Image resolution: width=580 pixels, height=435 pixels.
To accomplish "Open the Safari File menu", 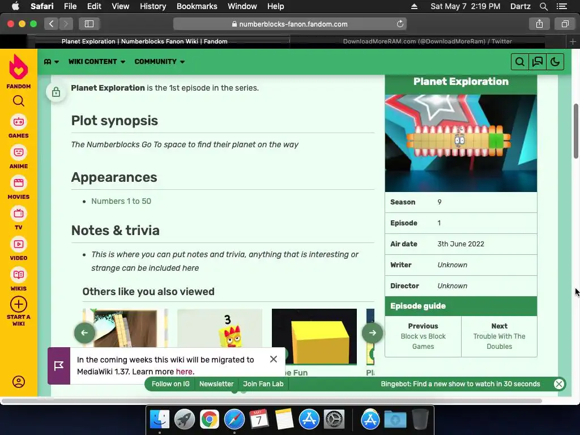I will click(70, 6).
